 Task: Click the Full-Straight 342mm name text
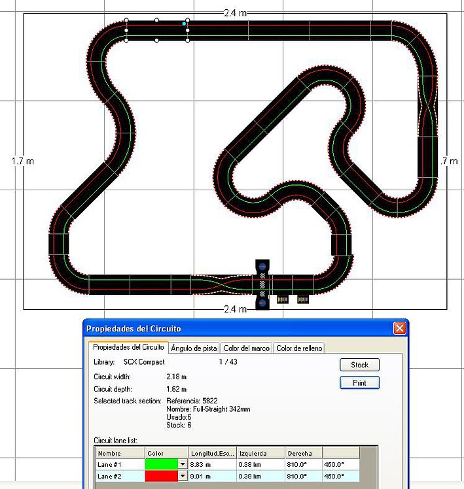pyautogui.click(x=222, y=409)
